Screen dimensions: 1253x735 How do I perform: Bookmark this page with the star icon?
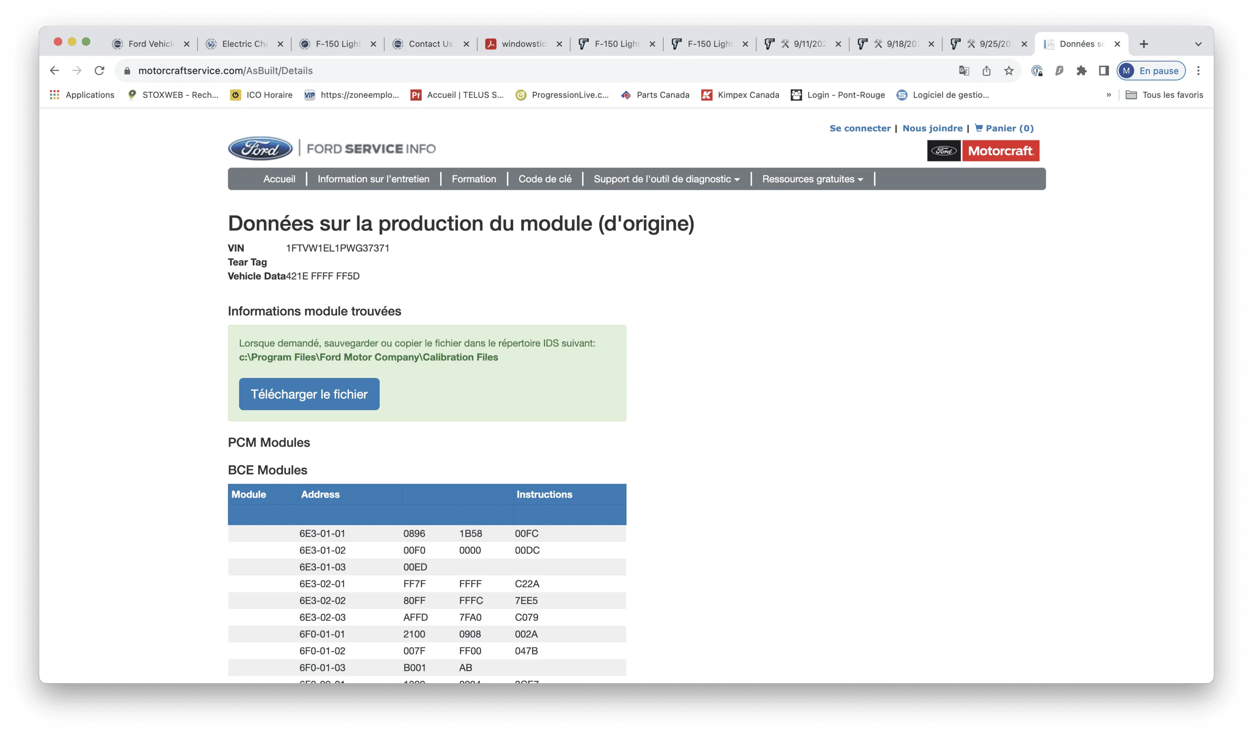pos(1009,70)
